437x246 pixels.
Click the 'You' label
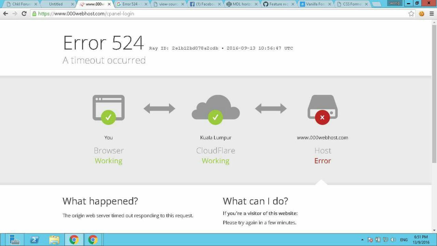click(109, 137)
